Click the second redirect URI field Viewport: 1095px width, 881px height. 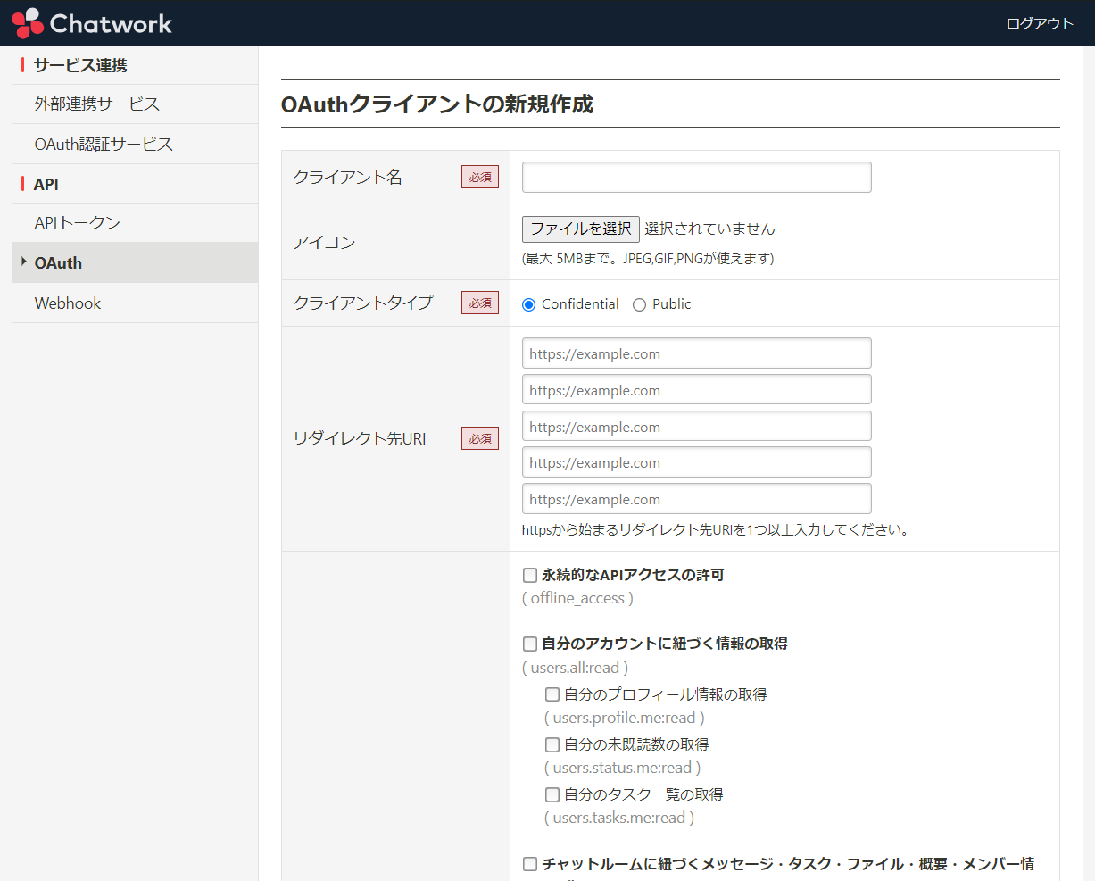click(x=696, y=390)
